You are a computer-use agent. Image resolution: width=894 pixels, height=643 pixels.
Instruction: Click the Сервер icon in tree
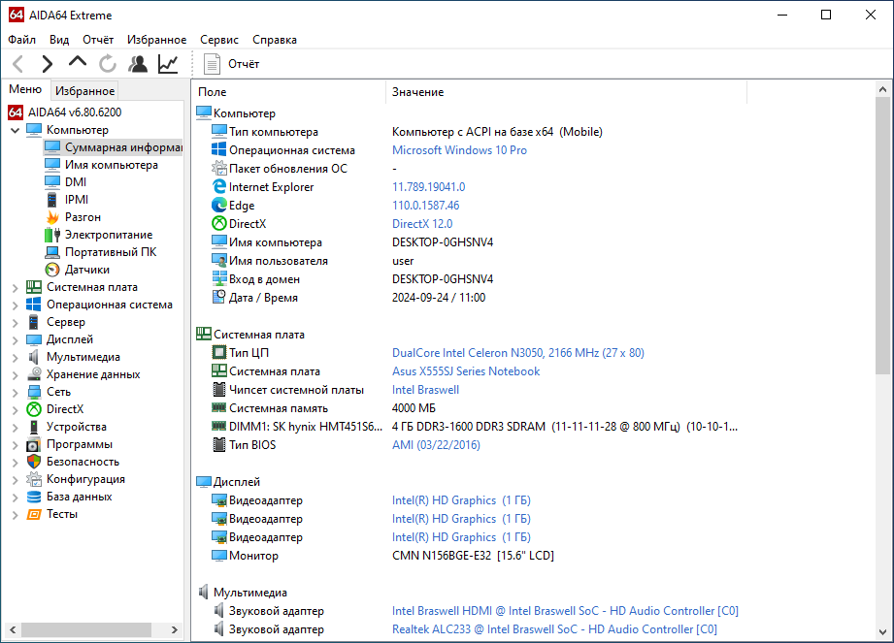point(34,322)
